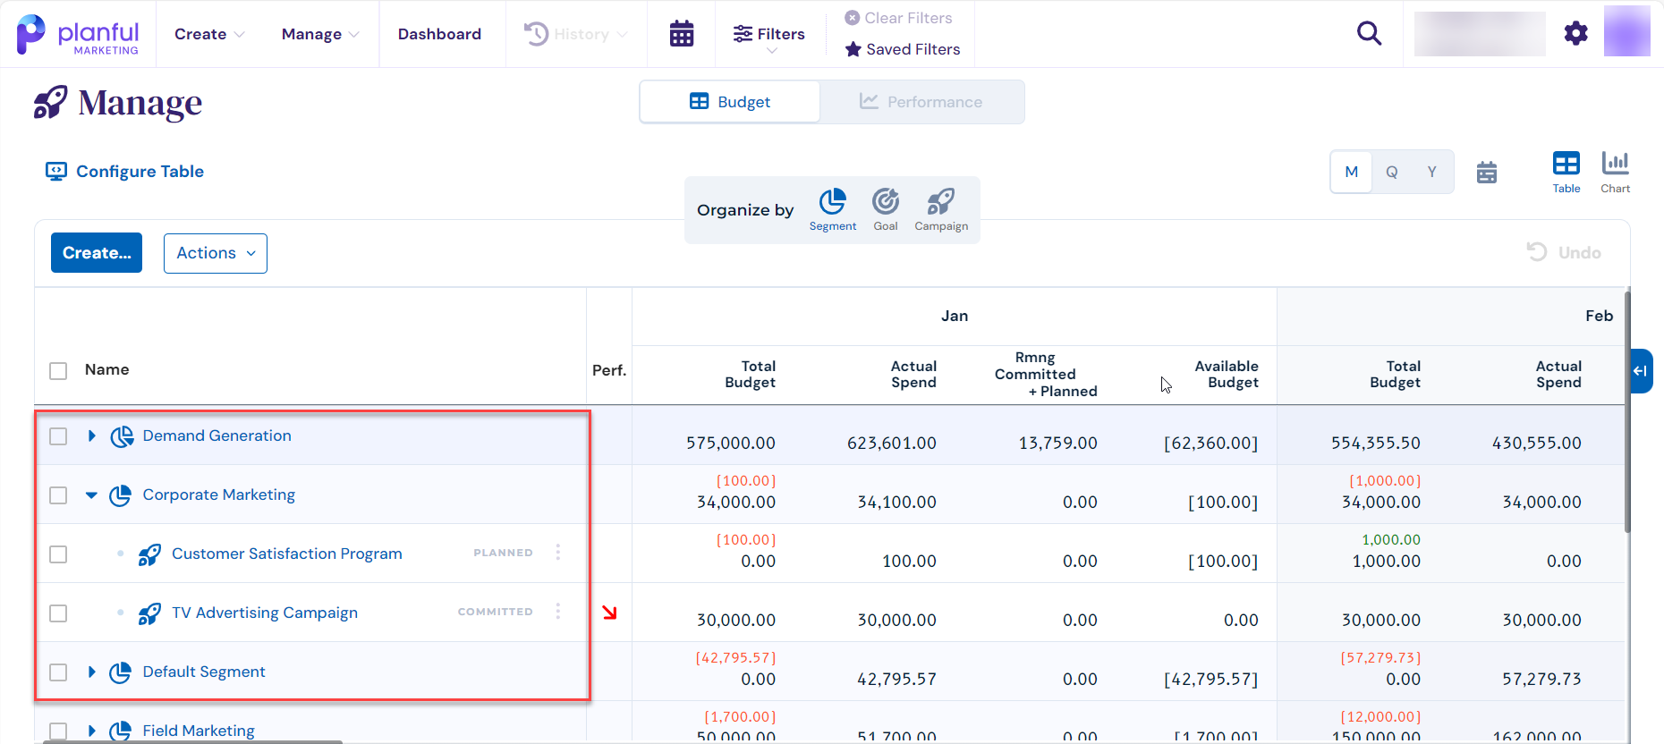
Task: Click the horizontal scrollbar under the table
Action: (x=192, y=741)
